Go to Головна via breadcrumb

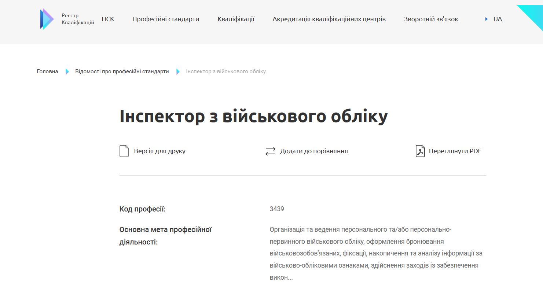click(47, 71)
